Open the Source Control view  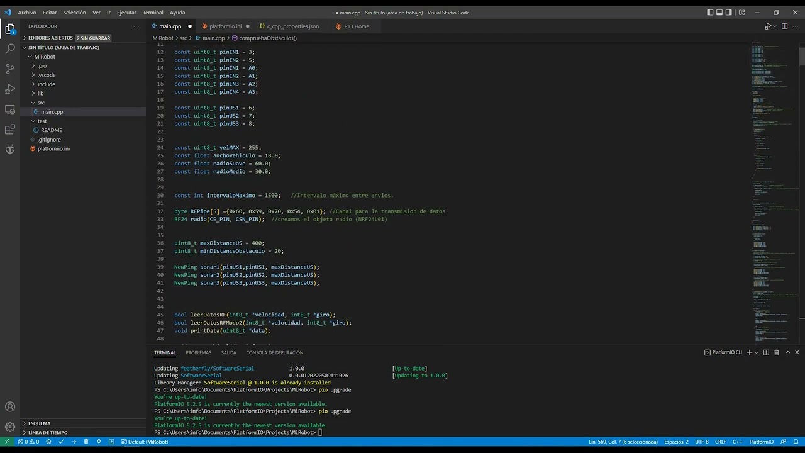click(x=10, y=69)
